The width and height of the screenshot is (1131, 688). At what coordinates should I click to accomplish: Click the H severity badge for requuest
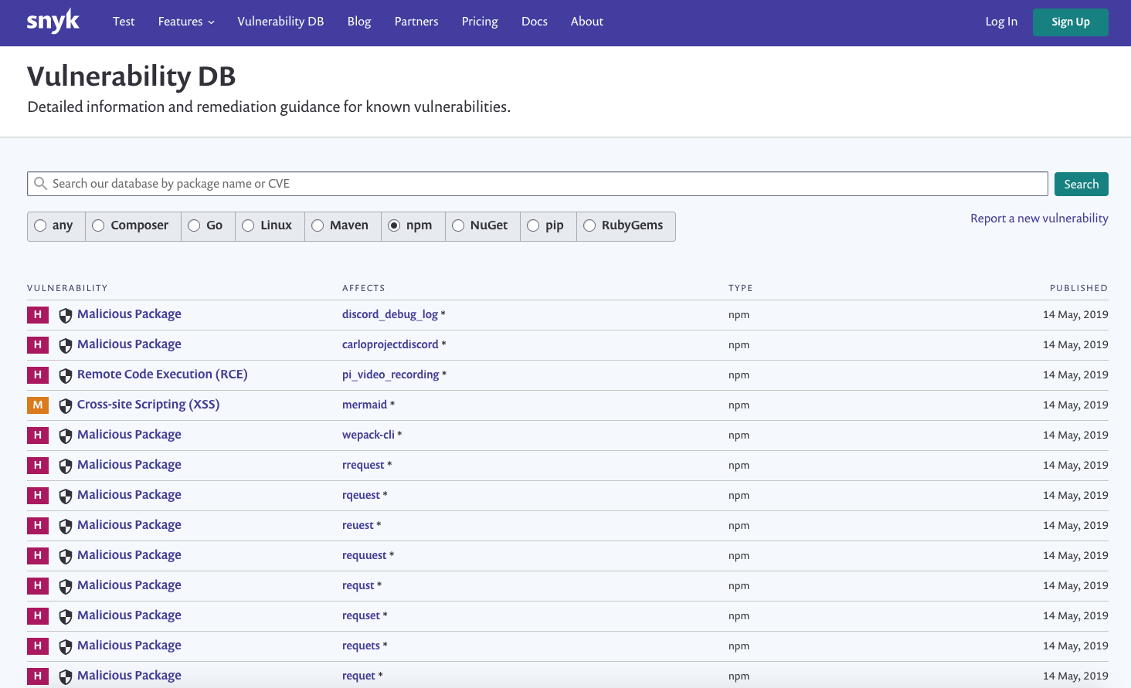pyautogui.click(x=38, y=556)
